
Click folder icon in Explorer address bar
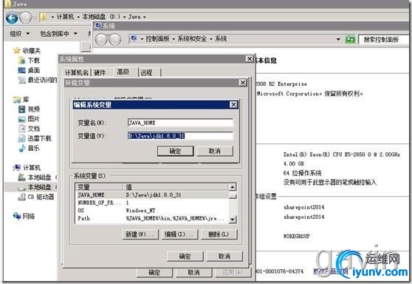pos(44,17)
